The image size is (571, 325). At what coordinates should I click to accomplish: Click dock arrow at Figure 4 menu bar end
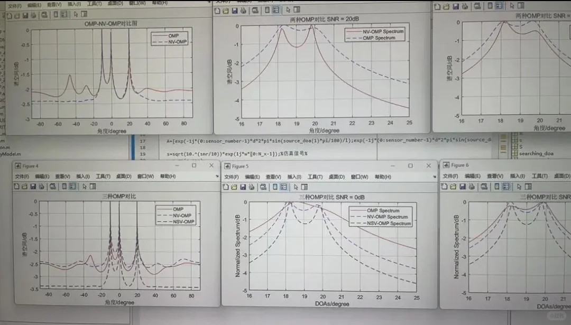coord(217,176)
